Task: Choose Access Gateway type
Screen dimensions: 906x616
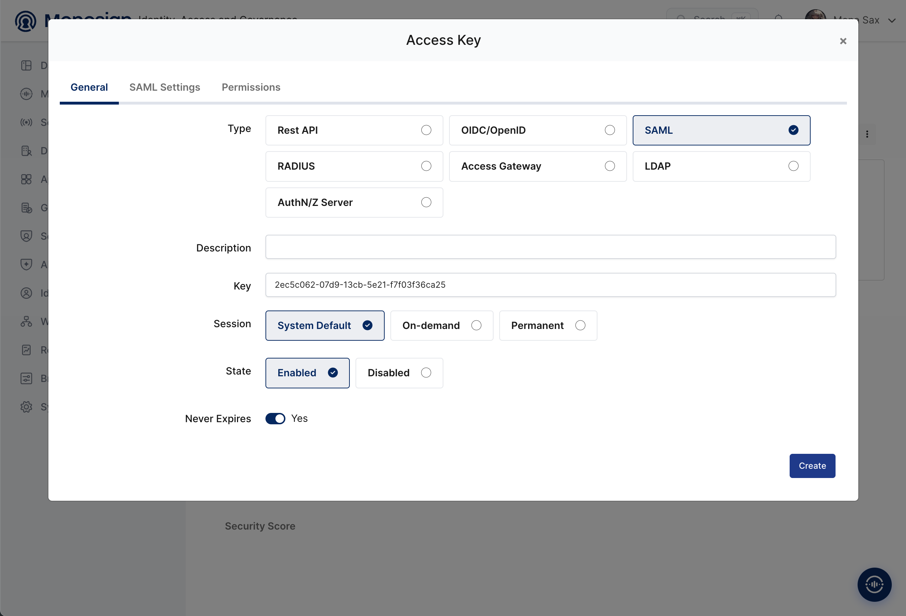Action: [x=538, y=166]
